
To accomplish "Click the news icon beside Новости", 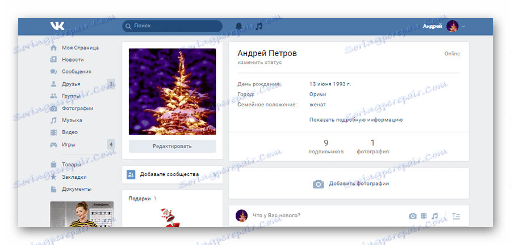I will pyautogui.click(x=54, y=60).
